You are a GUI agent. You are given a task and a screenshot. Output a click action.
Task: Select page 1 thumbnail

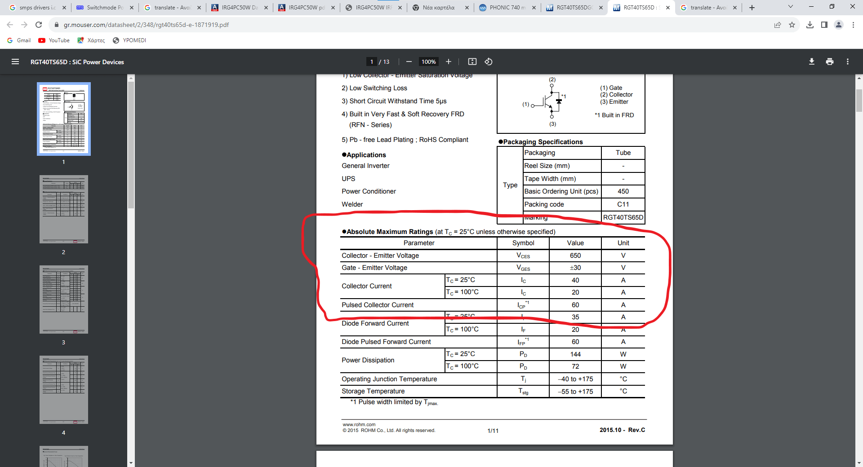(64, 119)
